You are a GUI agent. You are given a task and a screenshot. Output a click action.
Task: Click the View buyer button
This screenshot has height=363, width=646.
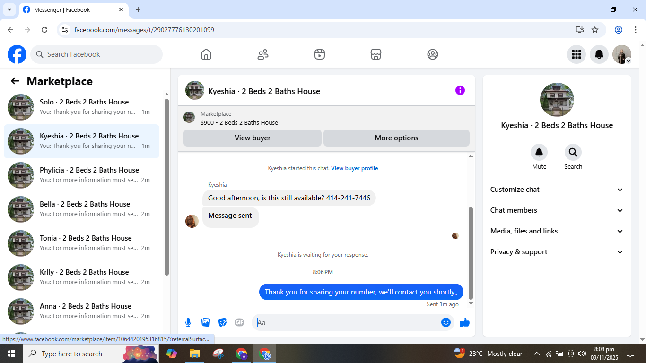[253, 138]
